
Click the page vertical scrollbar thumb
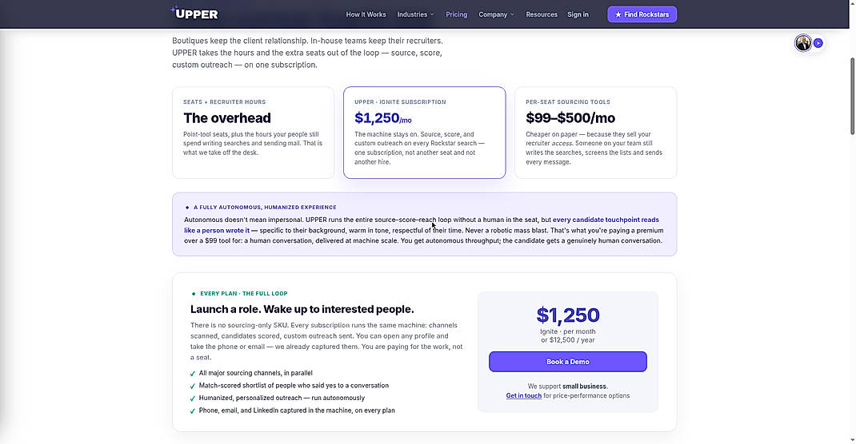(x=852, y=96)
